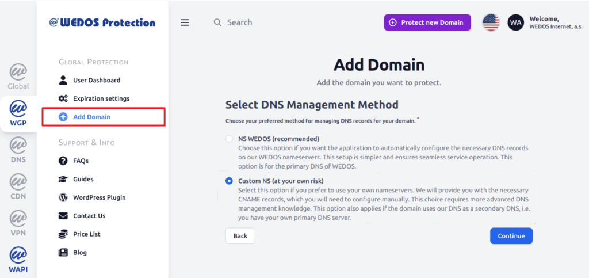This screenshot has width=589, height=278.
Task: Click the Contact Us envelope icon
Action: click(63, 216)
